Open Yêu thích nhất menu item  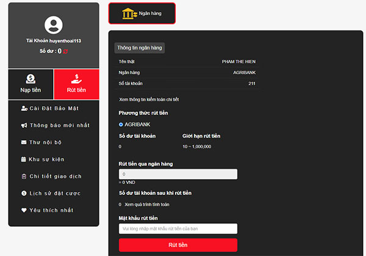click(x=51, y=210)
